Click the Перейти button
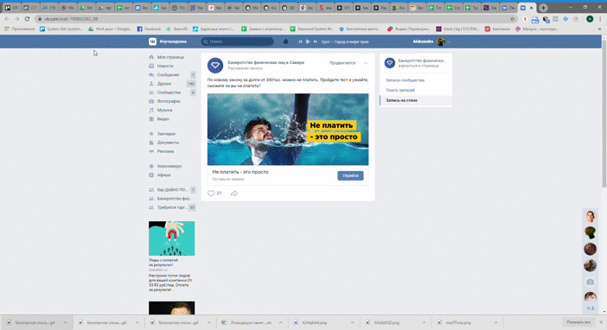 (x=350, y=175)
